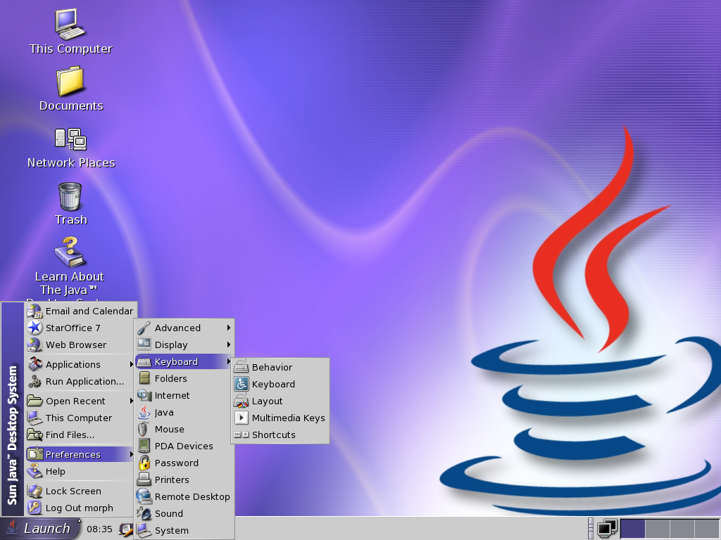Open Java preferences
Image resolution: width=721 pixels, height=540 pixels.
click(x=184, y=412)
